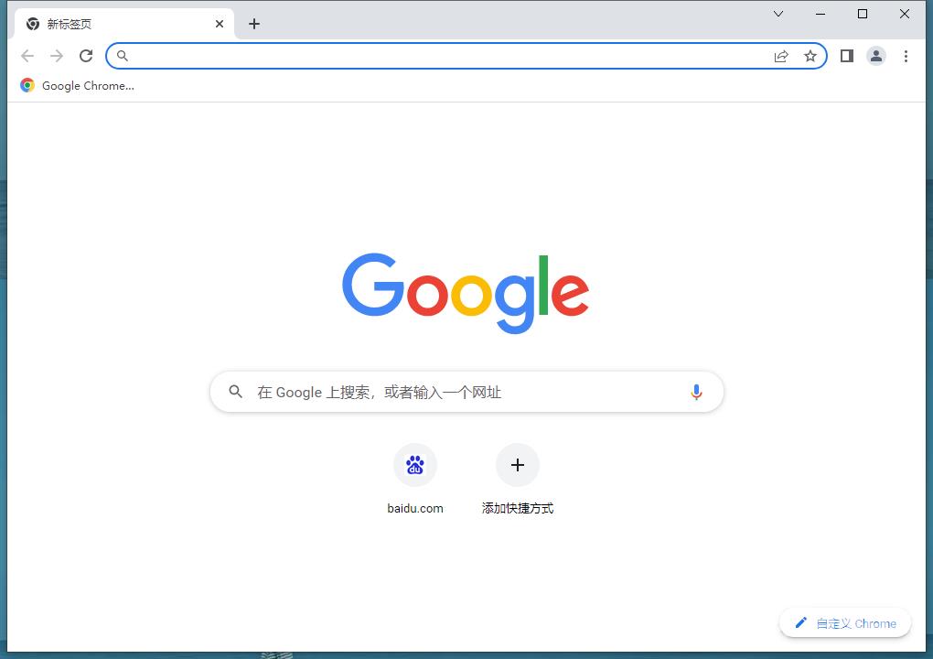
Task: Click the forward navigation arrow
Action: 57,56
